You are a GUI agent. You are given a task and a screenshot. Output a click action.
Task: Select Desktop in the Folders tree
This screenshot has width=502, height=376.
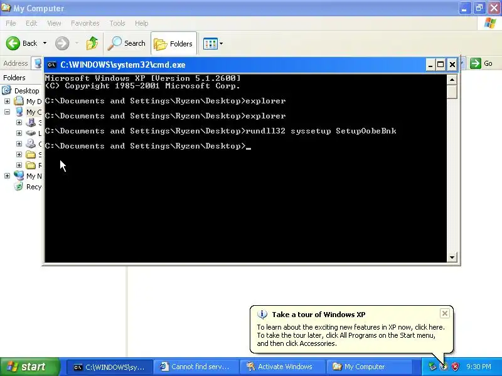click(x=26, y=91)
